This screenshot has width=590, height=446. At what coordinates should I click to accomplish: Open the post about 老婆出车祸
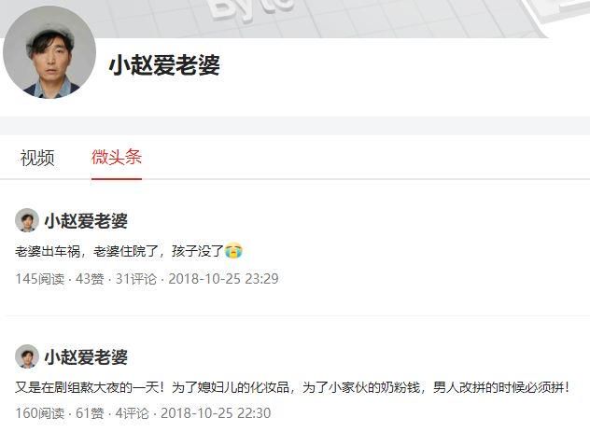[x=119, y=251]
